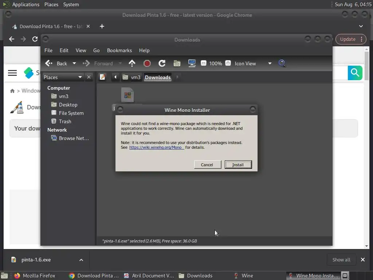The width and height of the screenshot is (373, 280).
Task: Close the Download Pinta Chrome tab
Action: coord(88,26)
